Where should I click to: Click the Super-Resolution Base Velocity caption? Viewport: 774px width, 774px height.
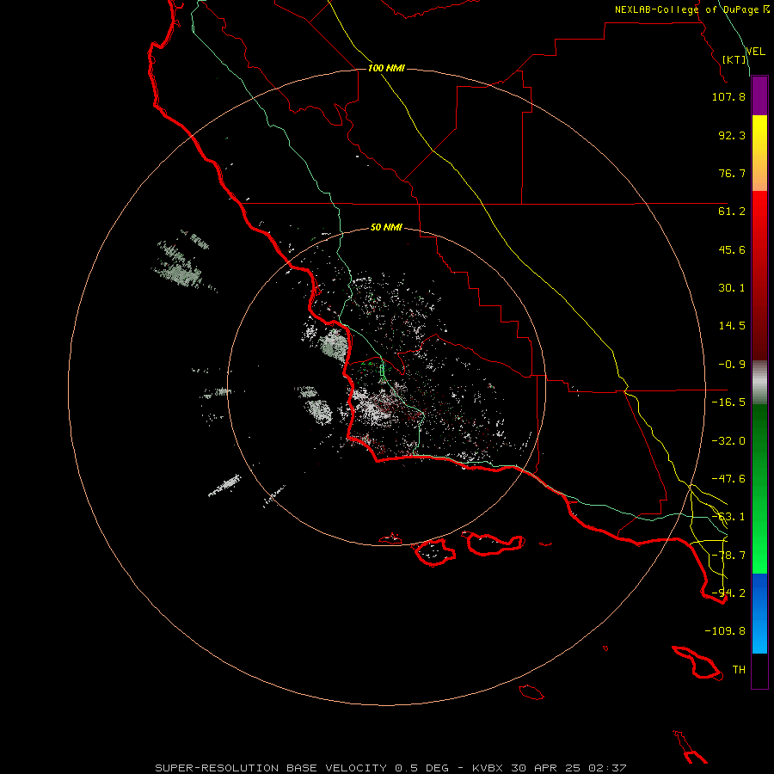point(390,768)
